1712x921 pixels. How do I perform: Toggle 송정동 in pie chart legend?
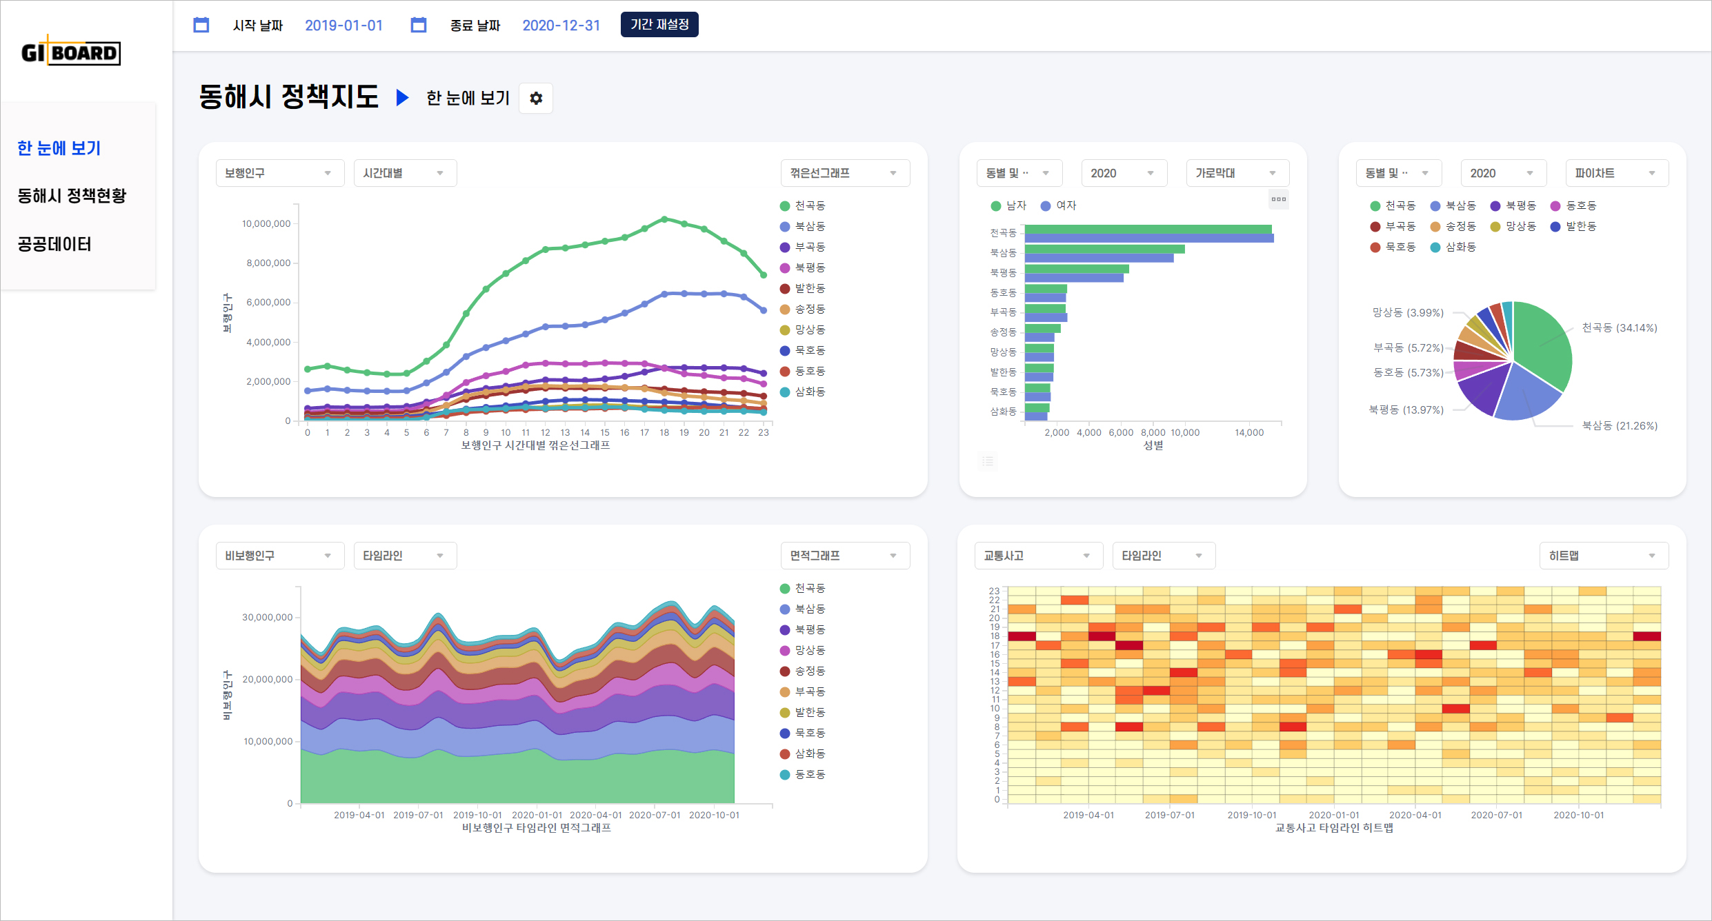pos(1453,226)
